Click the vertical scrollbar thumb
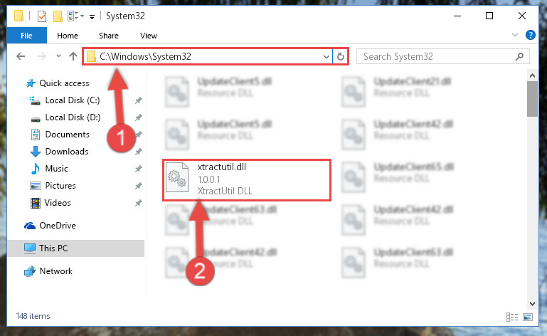The width and height of the screenshot is (547, 336). coord(532,99)
